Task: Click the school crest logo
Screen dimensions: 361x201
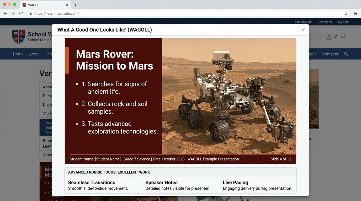Action: pos(18,37)
